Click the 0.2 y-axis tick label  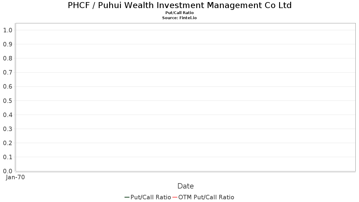click(7, 143)
